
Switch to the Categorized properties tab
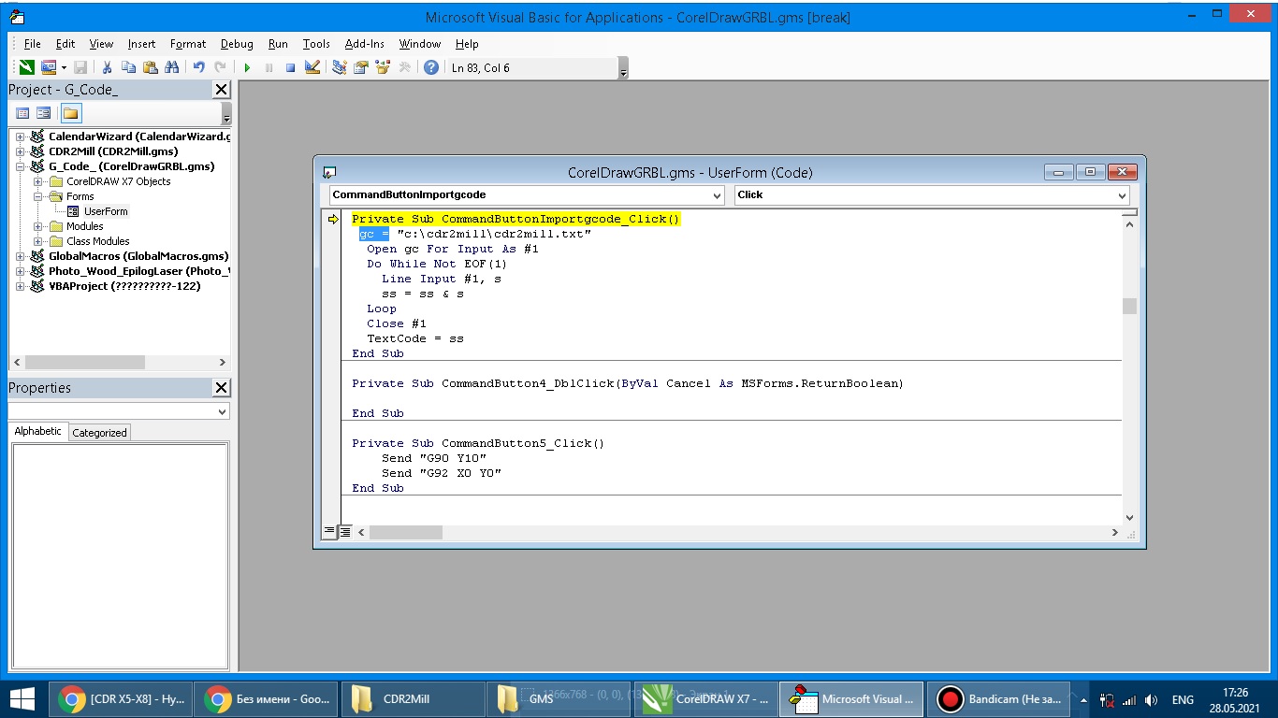[x=99, y=433]
